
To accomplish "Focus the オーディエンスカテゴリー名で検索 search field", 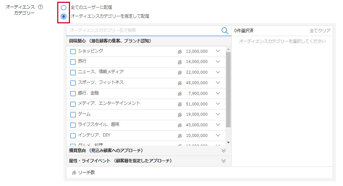I will [x=143, y=31].
